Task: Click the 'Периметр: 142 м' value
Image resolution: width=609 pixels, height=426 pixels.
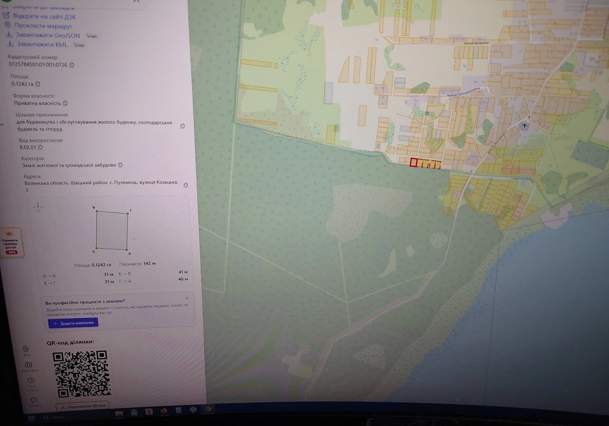Action: tap(137, 264)
